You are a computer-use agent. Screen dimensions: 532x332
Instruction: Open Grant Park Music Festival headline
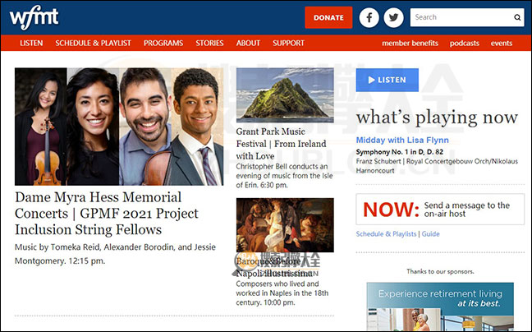coord(282,144)
